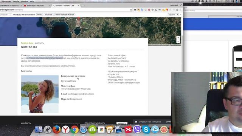Open the movie clapper app in dock
Image resolution: width=242 pixels, height=136 pixels.
click(x=119, y=130)
